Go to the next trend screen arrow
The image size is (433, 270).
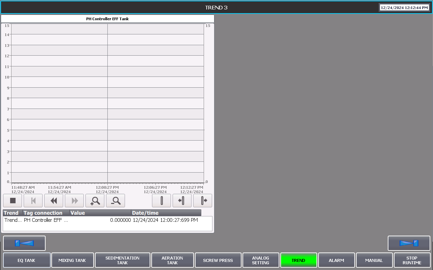click(409, 243)
